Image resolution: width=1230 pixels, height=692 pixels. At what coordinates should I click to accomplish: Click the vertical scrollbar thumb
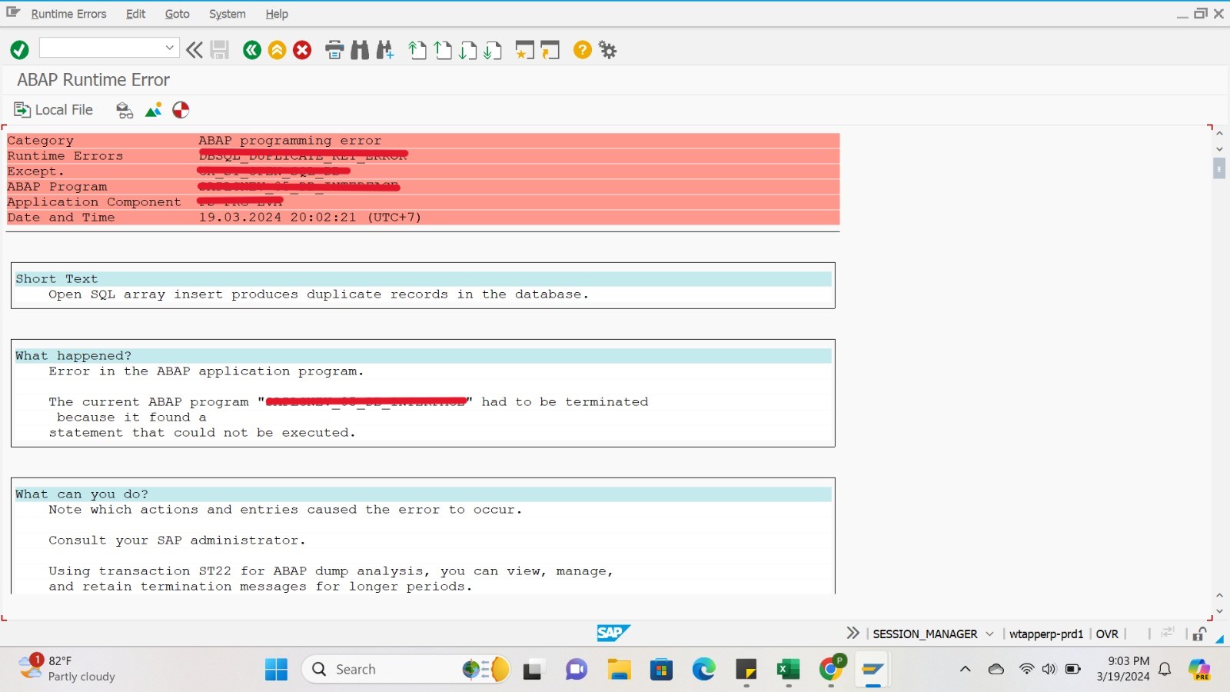1219,168
